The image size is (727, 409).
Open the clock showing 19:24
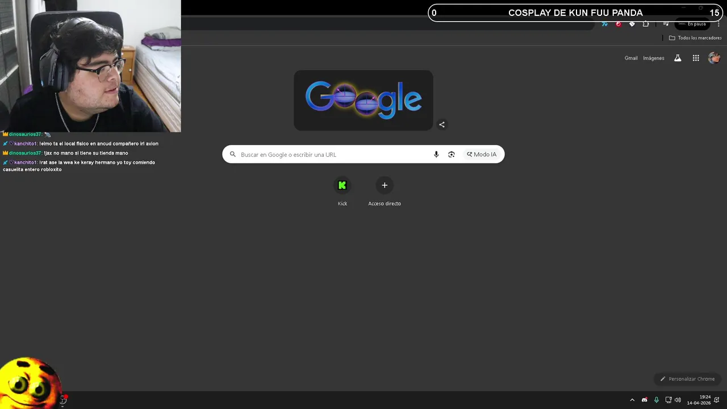point(699,400)
